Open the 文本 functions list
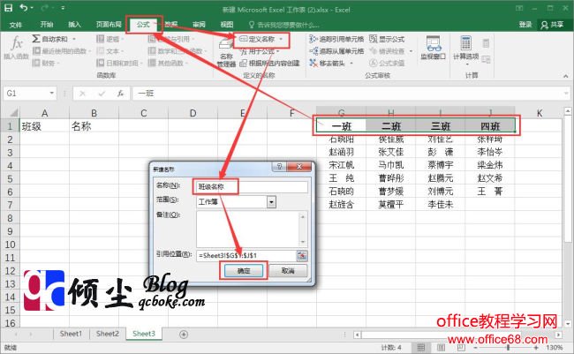Image resolution: width=574 pixels, height=354 pixels. [x=110, y=51]
